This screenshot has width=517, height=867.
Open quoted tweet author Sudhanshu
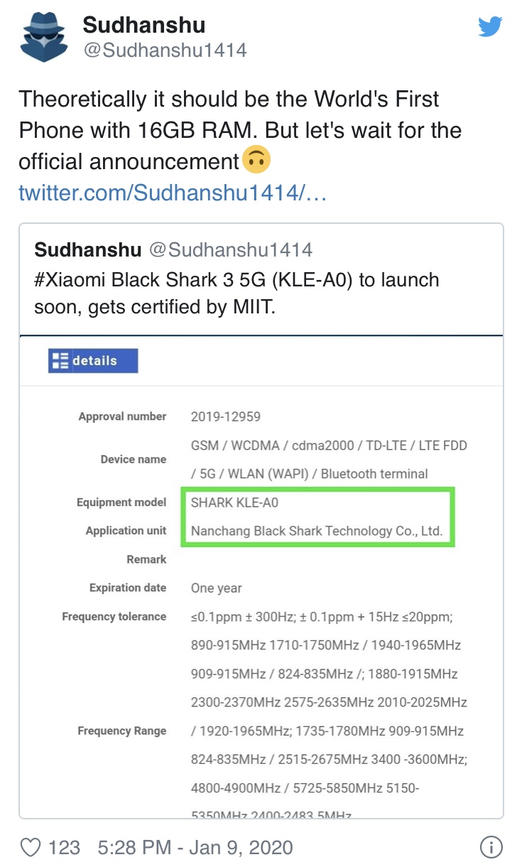(88, 249)
